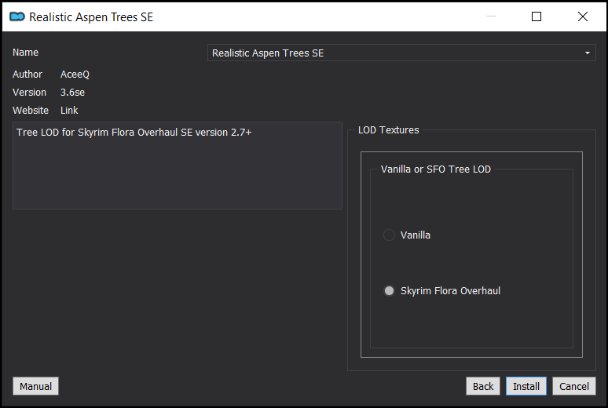Click the LOD Textures group title

coord(389,130)
